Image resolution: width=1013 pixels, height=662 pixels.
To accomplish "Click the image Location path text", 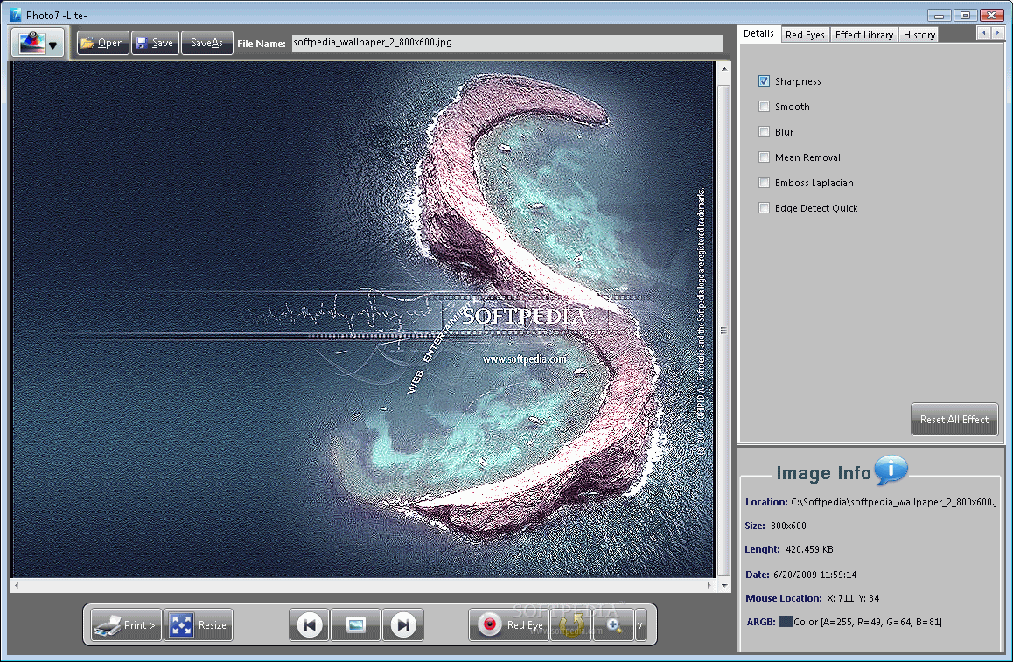I will pyautogui.click(x=892, y=502).
